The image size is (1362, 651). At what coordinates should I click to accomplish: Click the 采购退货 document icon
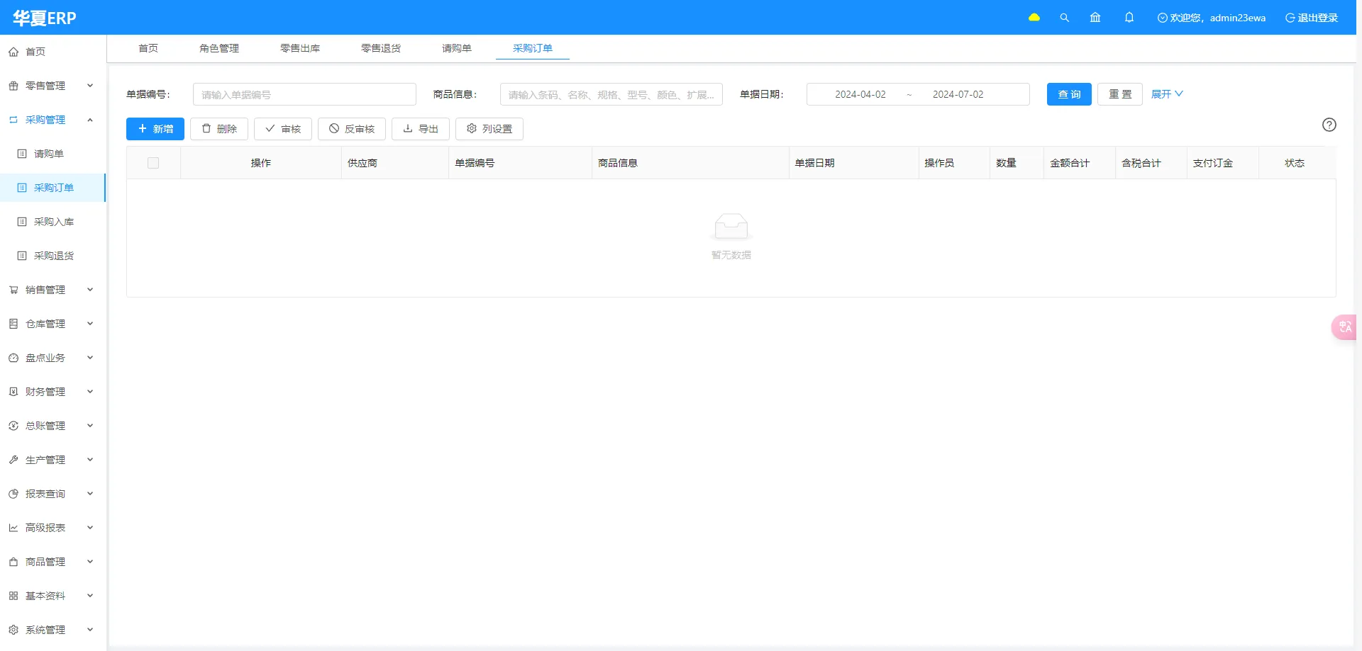point(22,256)
